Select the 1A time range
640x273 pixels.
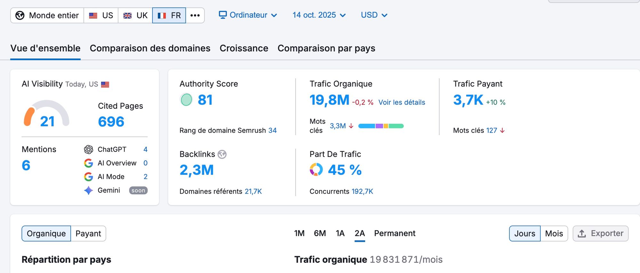point(340,233)
